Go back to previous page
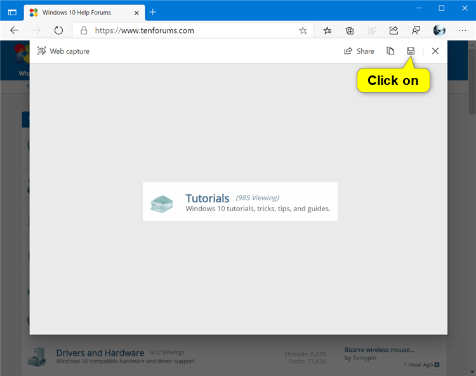The width and height of the screenshot is (476, 376). (x=14, y=30)
